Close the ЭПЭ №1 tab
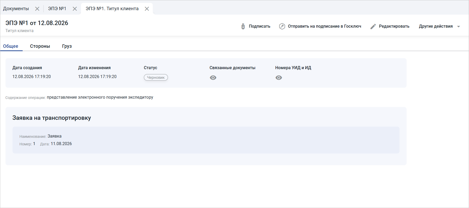This screenshot has width=469, height=208. click(75, 9)
